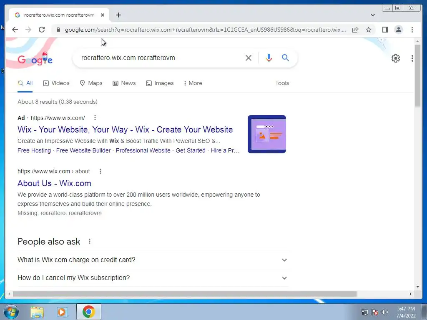Open the Wix - Your Website ad link
This screenshot has width=427, height=320.
pos(125,130)
